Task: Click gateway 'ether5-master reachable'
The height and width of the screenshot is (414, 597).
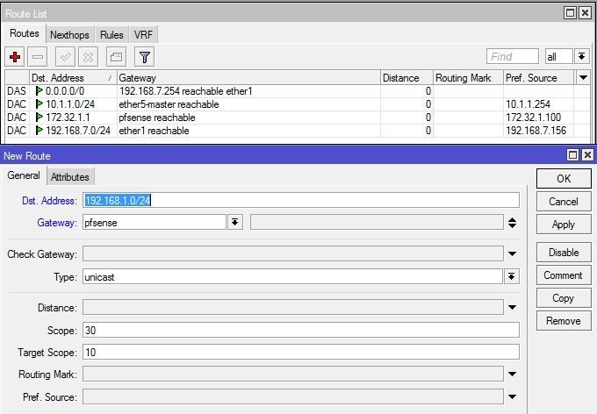Action: (169, 103)
